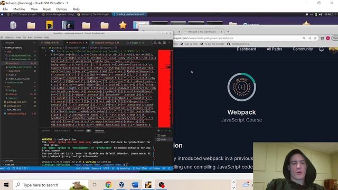Open the All Paths link
338x190 pixels.
point(274,49)
